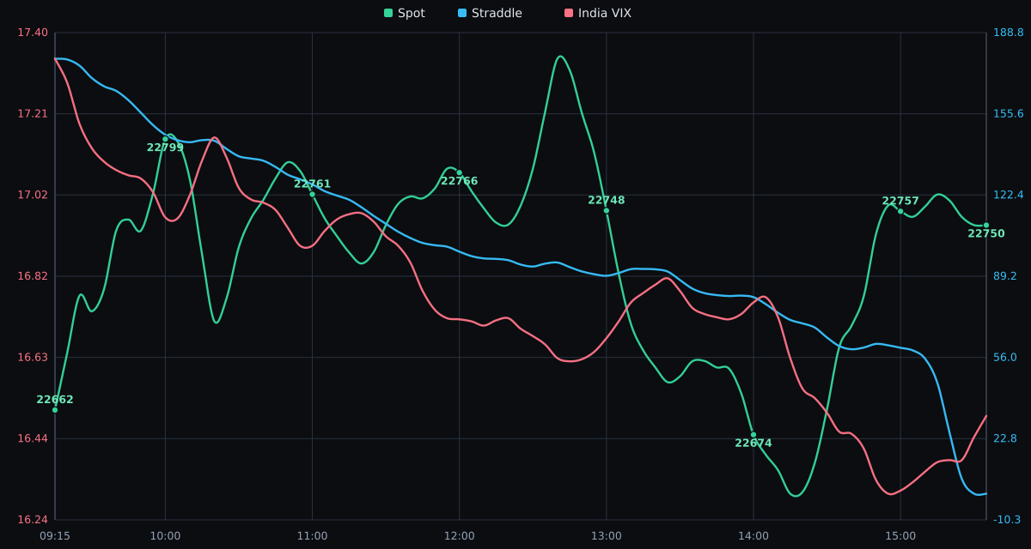Image resolution: width=1031 pixels, height=549 pixels.
Task: Select the Spot data point labeled 22750
Action: pyautogui.click(x=986, y=225)
